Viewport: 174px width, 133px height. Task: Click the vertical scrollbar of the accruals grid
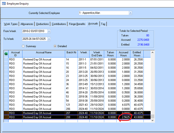pyautogui.click(x=153, y=83)
